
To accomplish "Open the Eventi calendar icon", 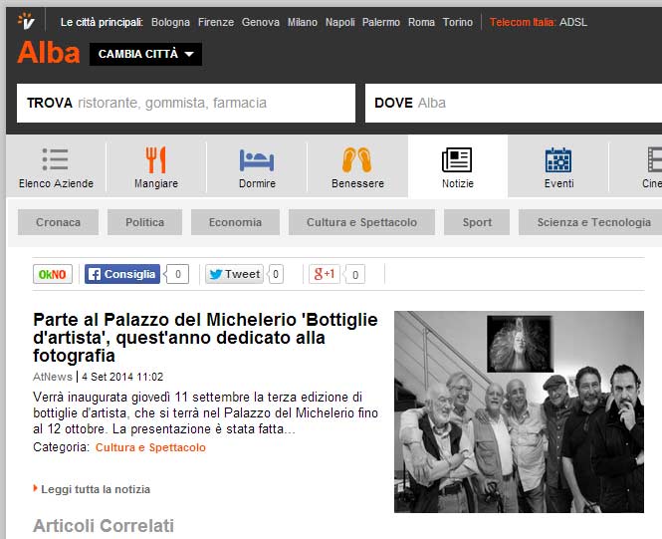I will tap(558, 159).
